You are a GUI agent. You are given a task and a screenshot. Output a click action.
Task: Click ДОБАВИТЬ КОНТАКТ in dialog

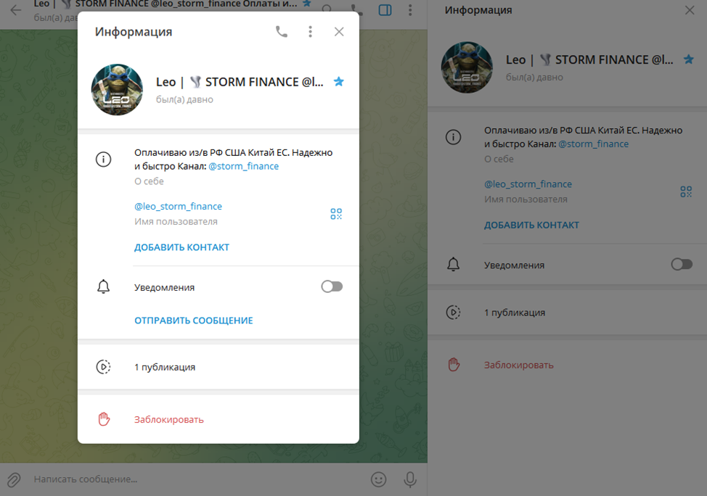click(x=181, y=247)
